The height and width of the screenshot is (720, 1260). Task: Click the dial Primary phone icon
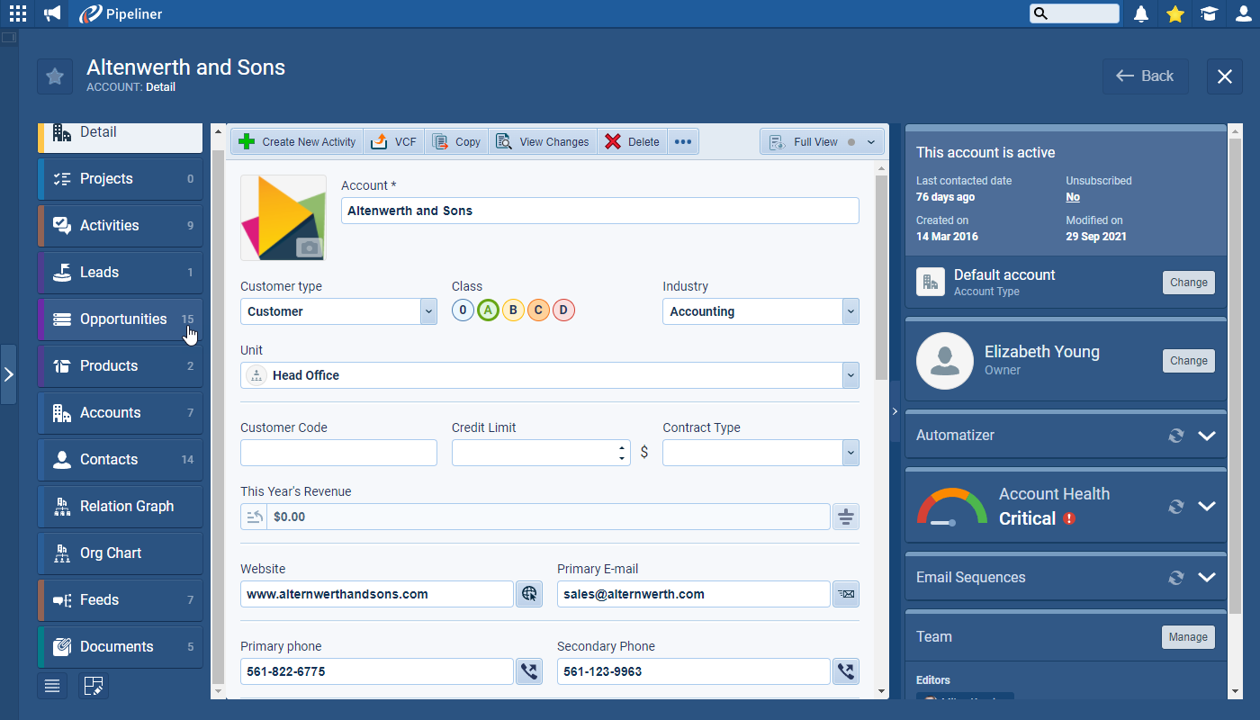pos(529,671)
